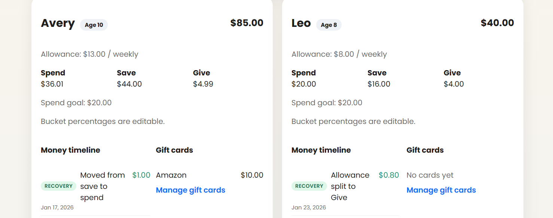The image size is (553, 218).
Task: Click Leo's $40.00 balance
Action: (497, 23)
